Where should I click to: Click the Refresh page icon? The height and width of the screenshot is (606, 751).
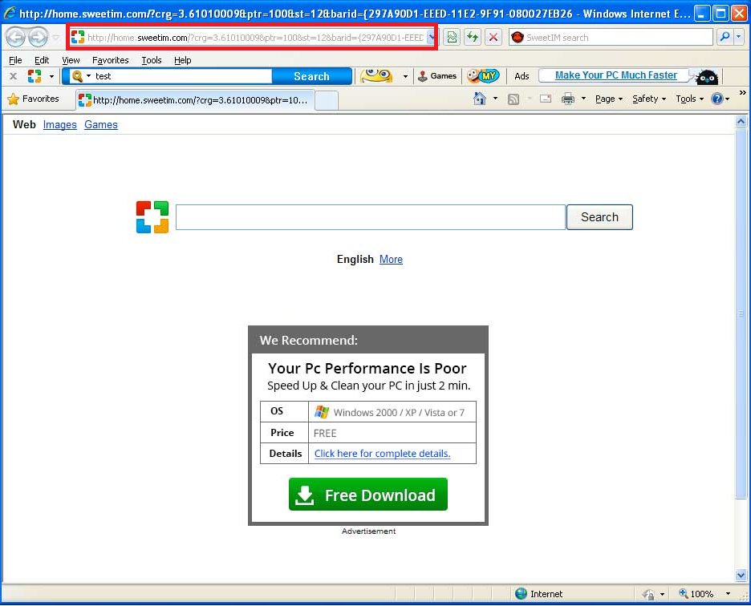(x=473, y=37)
